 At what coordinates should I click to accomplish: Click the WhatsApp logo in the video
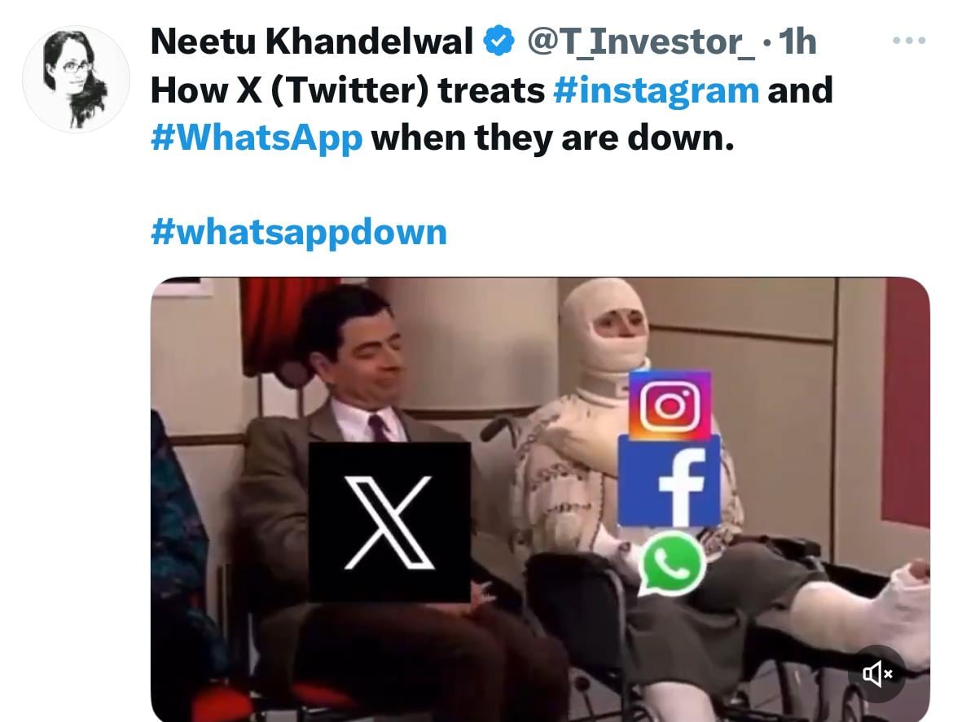click(x=672, y=563)
